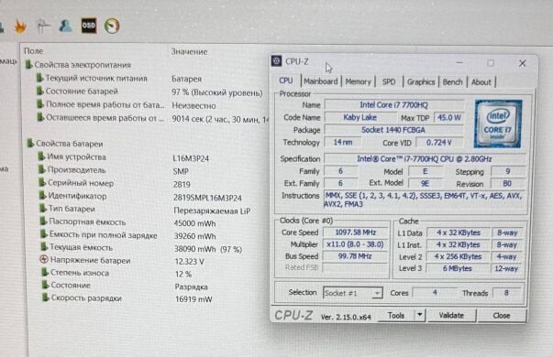Click the Threads value 8
Image resolution: width=553 pixels, height=357 pixels.
506,293
